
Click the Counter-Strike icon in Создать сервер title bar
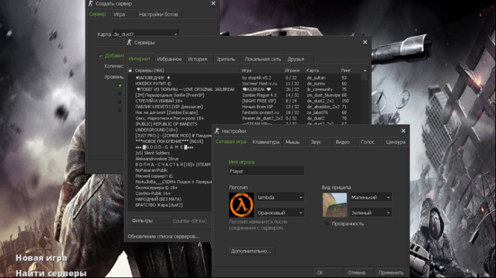click(90, 4)
